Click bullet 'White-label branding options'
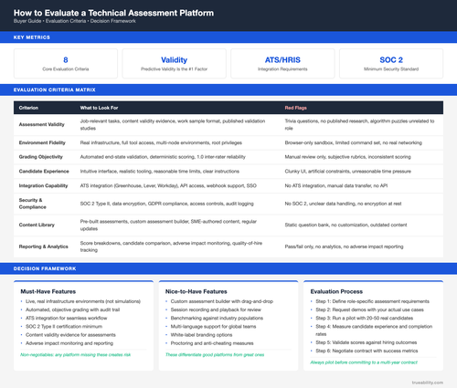Screen dimensions: 457x388 201,335
